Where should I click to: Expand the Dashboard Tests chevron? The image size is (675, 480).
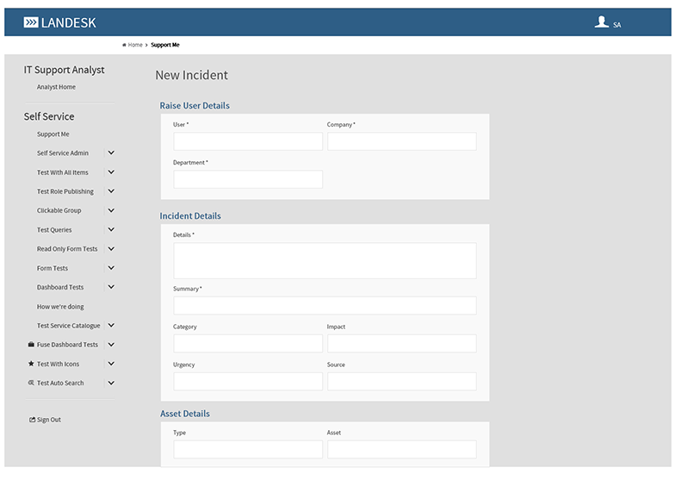[111, 287]
